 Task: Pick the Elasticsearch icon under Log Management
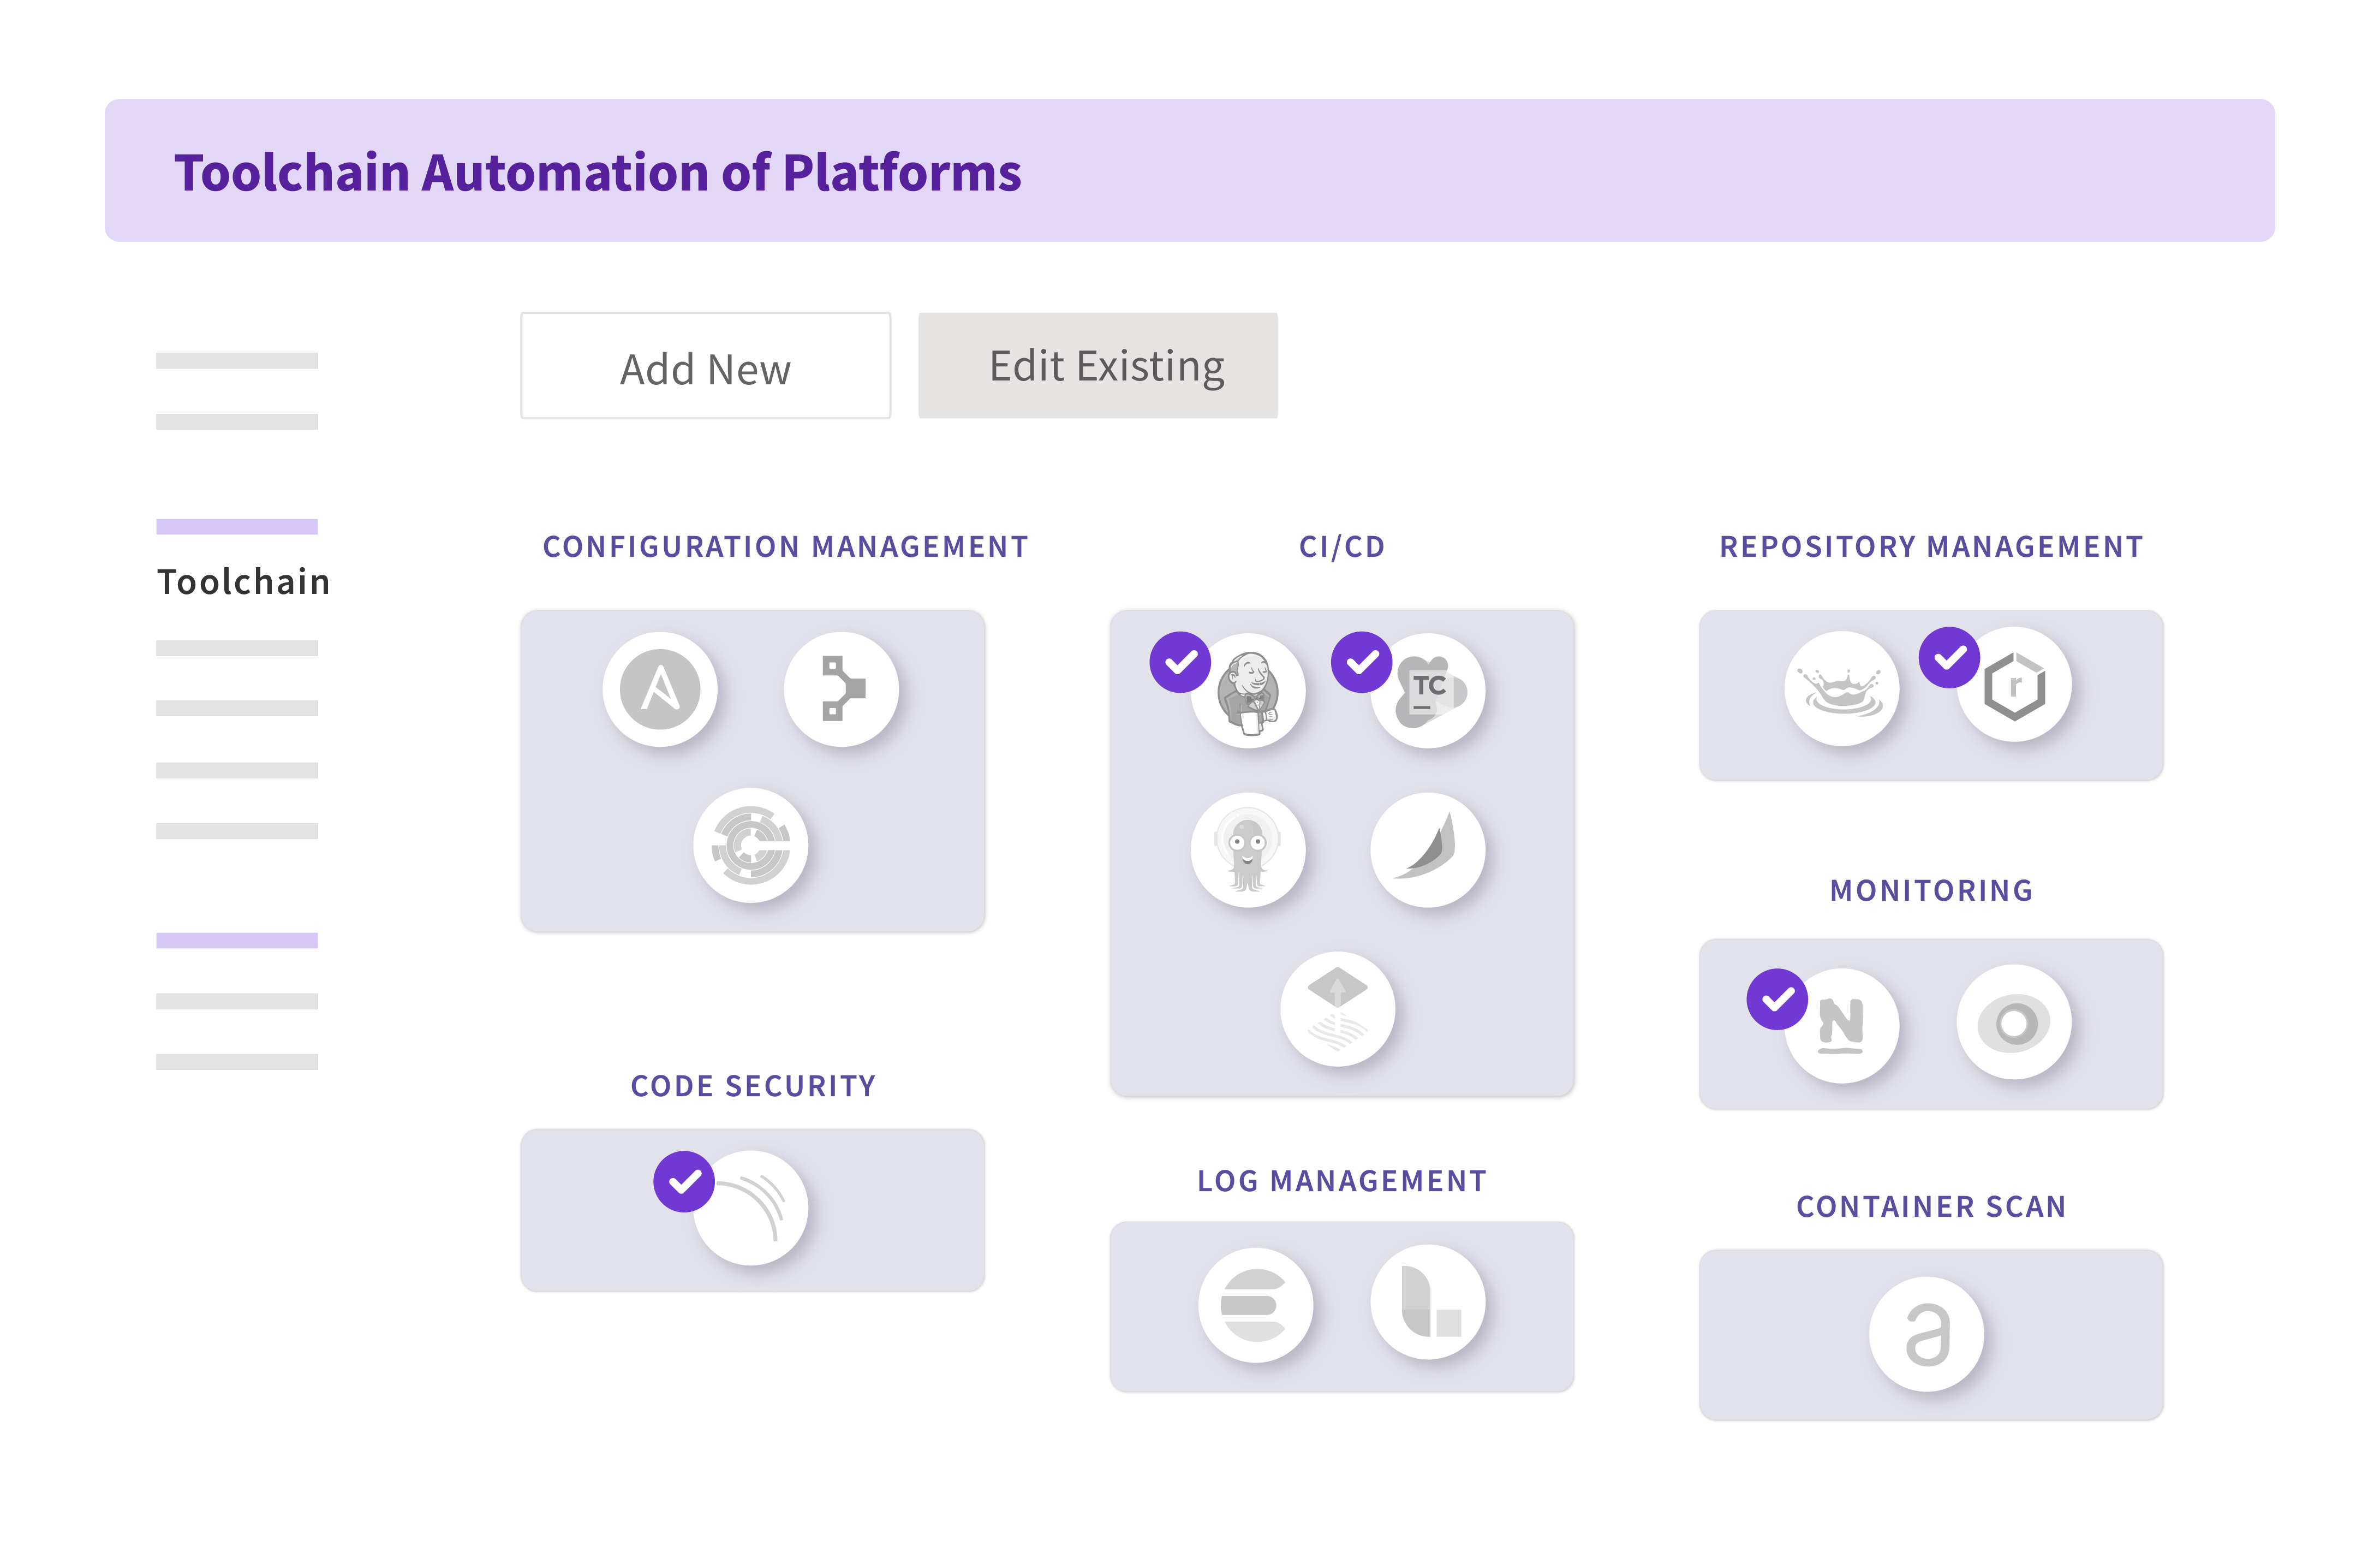pyautogui.click(x=1255, y=1304)
